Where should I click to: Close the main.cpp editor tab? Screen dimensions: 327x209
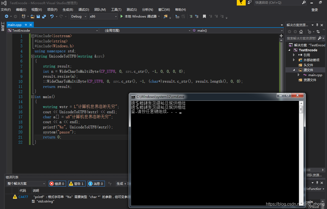point(30,25)
